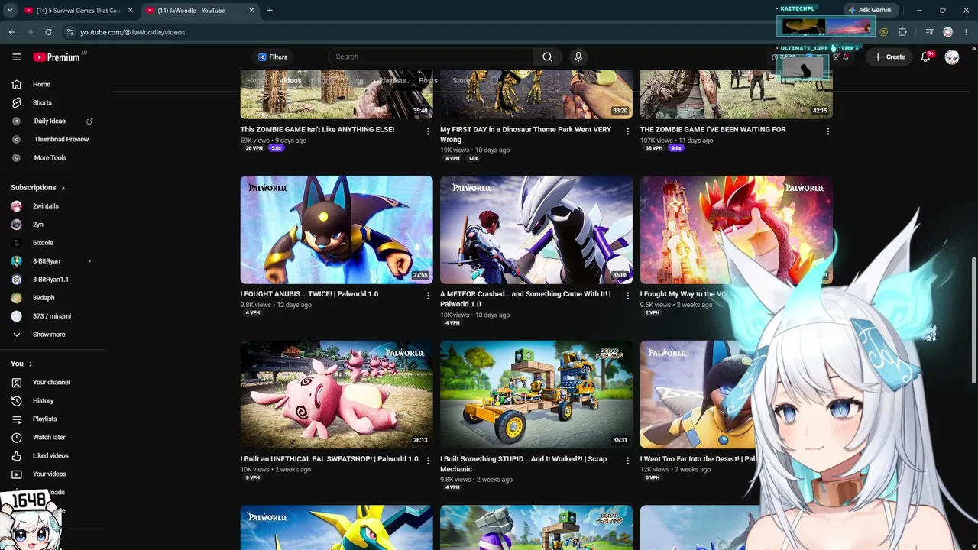The image size is (978, 550).
Task: Open Your channel in sidebar
Action: [x=53, y=382]
